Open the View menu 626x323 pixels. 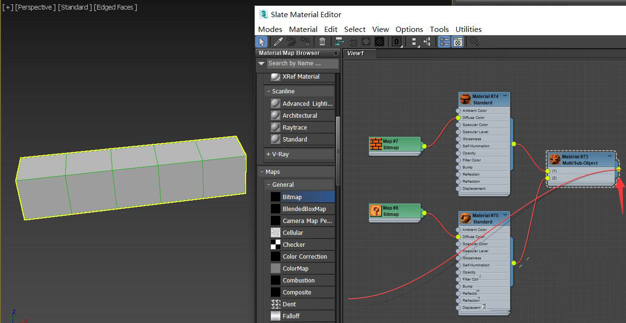coord(380,29)
